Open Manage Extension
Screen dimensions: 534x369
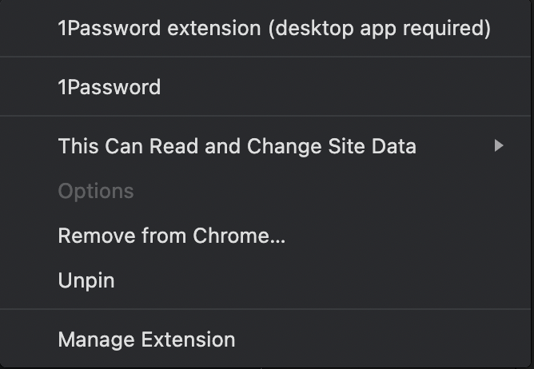(x=147, y=339)
